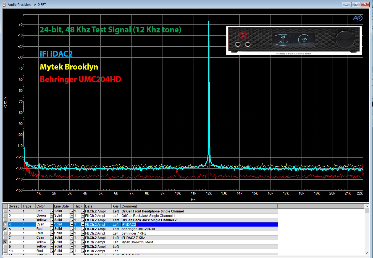Click the legend list scroll up arrow
Viewport: 373px width, 258px height.
click(x=367, y=206)
